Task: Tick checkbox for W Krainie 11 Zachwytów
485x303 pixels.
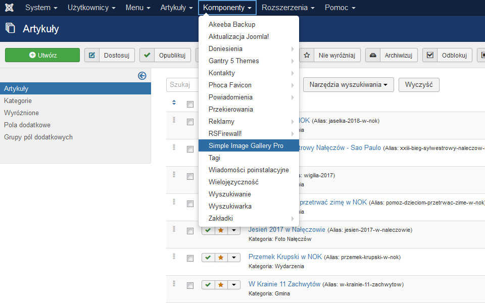Action: click(190, 285)
